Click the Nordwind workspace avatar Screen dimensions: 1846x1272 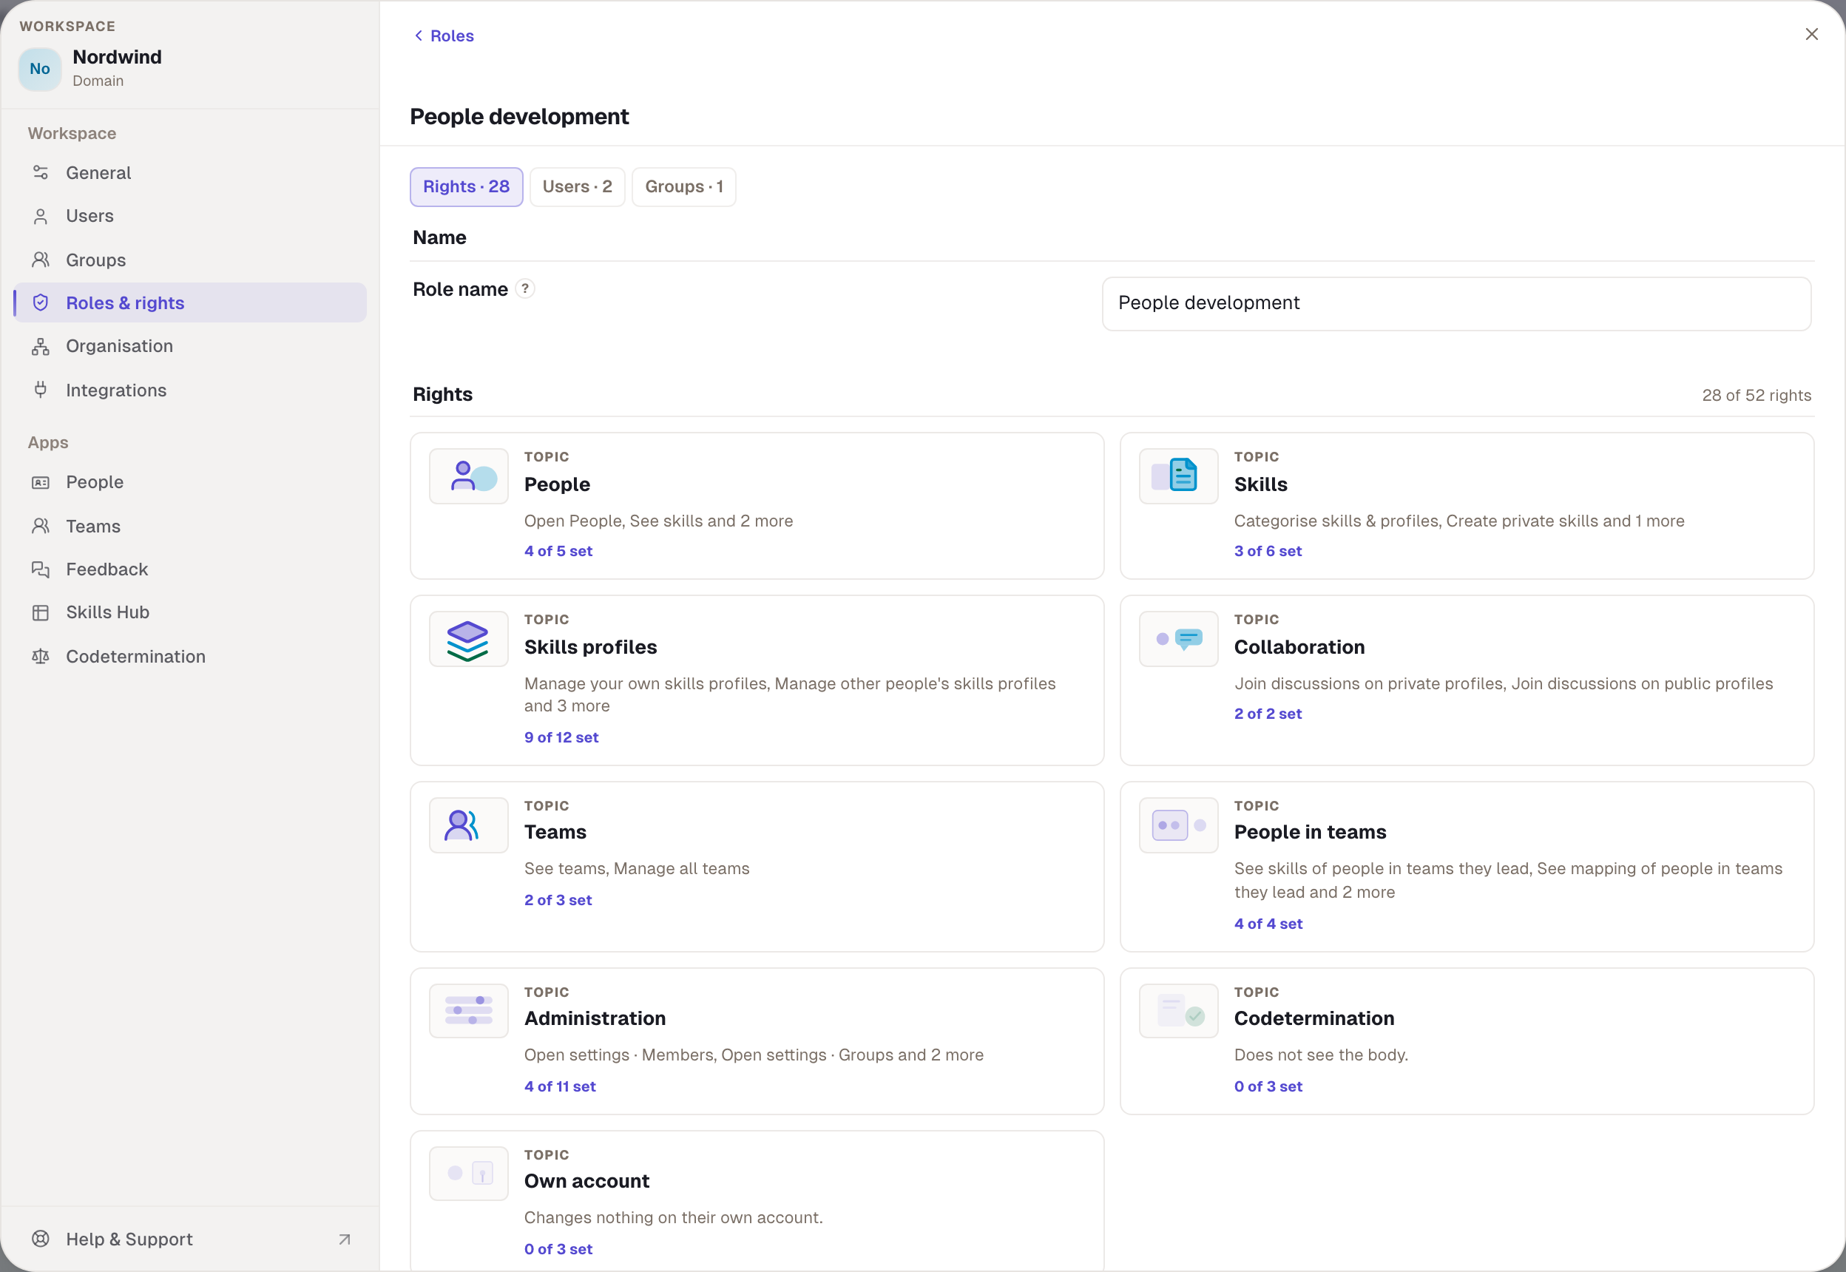point(40,70)
